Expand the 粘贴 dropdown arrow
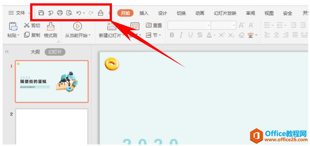 pyautogui.click(x=18, y=36)
